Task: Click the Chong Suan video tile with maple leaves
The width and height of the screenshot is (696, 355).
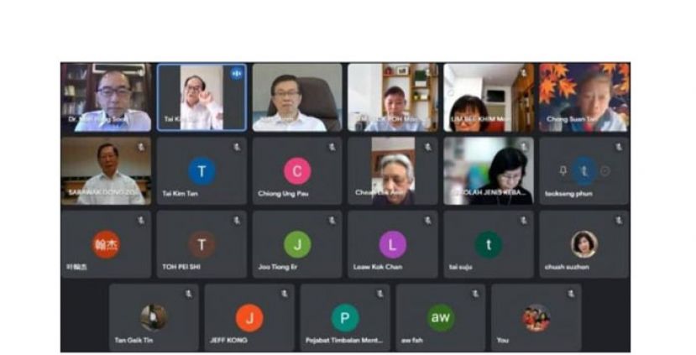Action: [584, 97]
